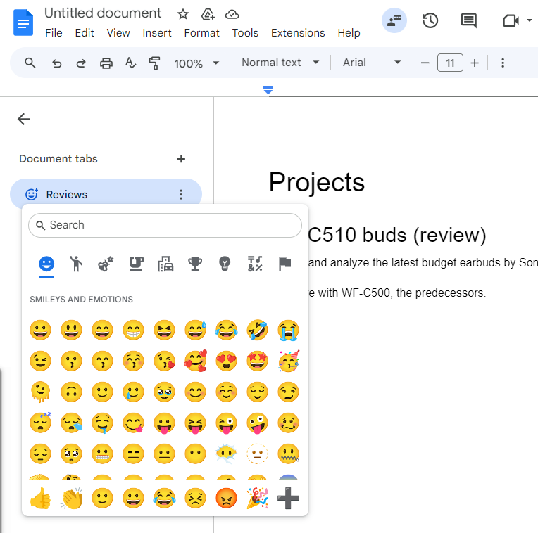Open the 100% zoom dropdown
Screen dimensions: 538x533
click(196, 63)
